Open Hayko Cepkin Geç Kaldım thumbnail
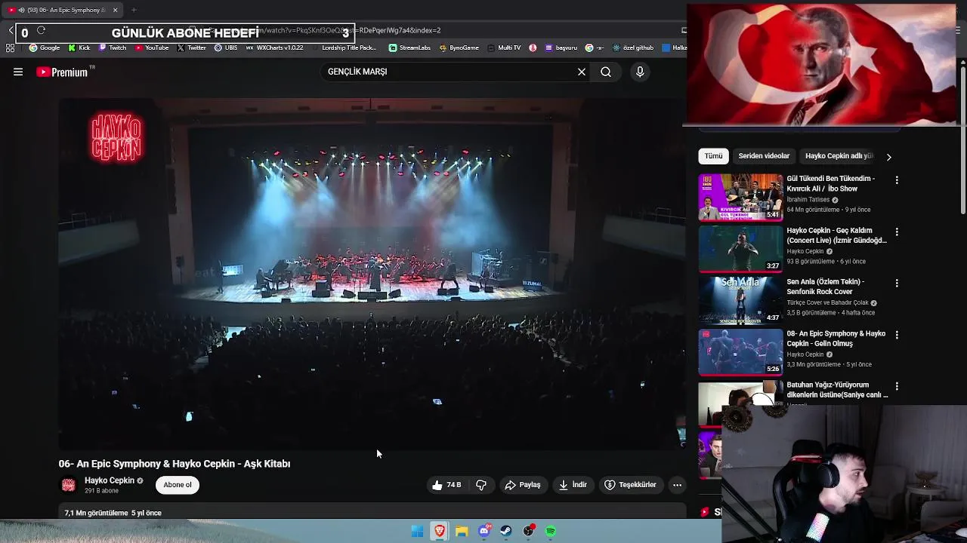The width and height of the screenshot is (967, 543). [x=740, y=248]
